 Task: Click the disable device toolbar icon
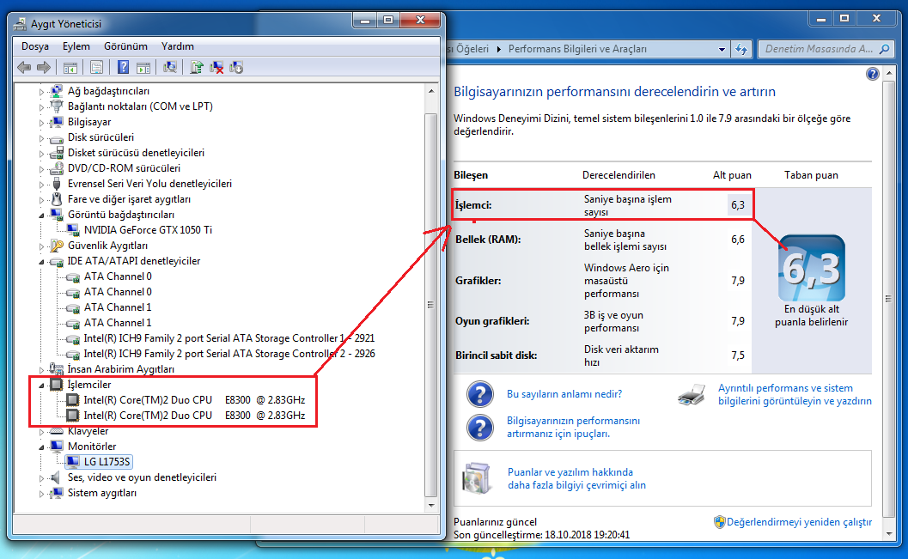click(236, 68)
